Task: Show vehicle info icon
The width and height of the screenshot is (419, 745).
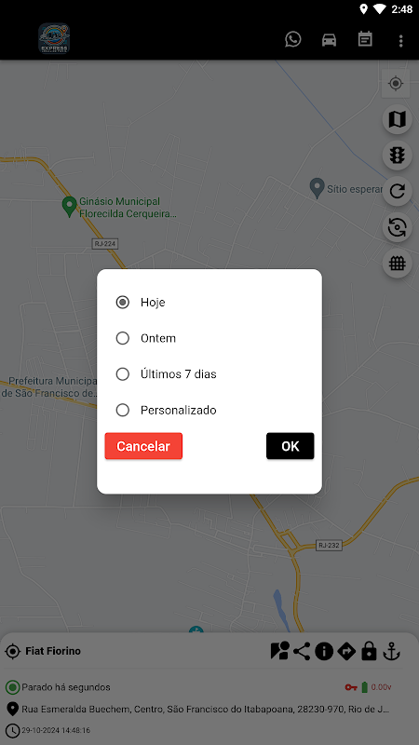Action: [324, 651]
